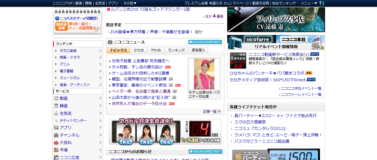Open 動画 in the top navigation bar
This screenshot has height=160, width=377.
click(x=79, y=3)
